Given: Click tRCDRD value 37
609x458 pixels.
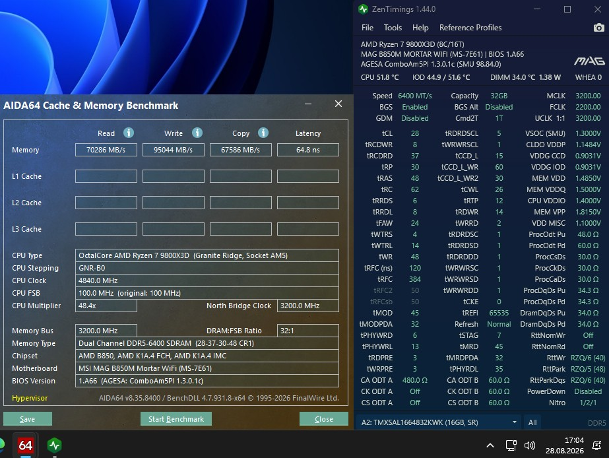Looking at the screenshot, I should point(415,156).
